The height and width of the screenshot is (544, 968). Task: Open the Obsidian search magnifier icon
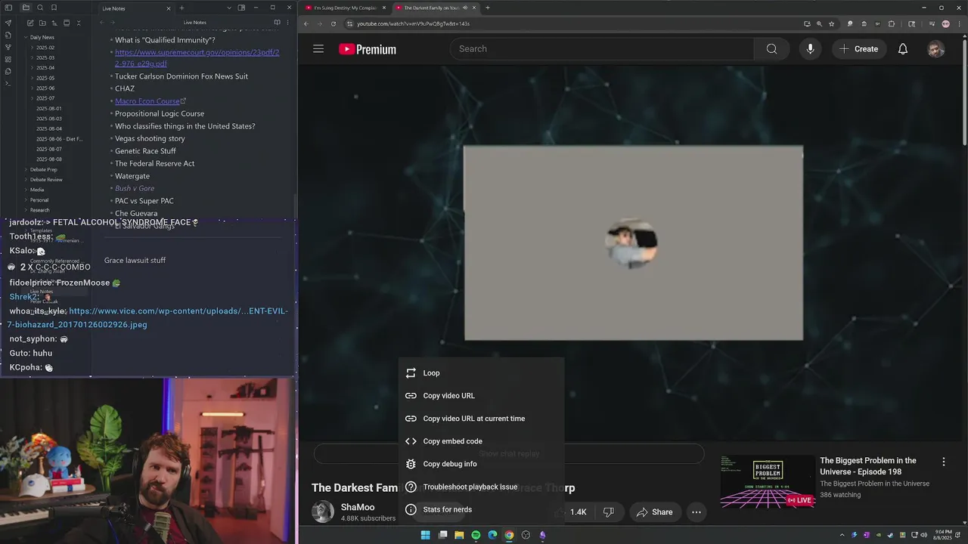click(x=40, y=8)
